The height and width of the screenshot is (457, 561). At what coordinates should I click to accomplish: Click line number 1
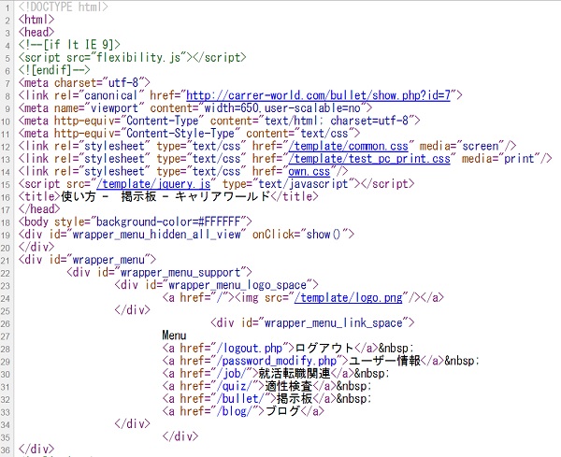point(7,7)
